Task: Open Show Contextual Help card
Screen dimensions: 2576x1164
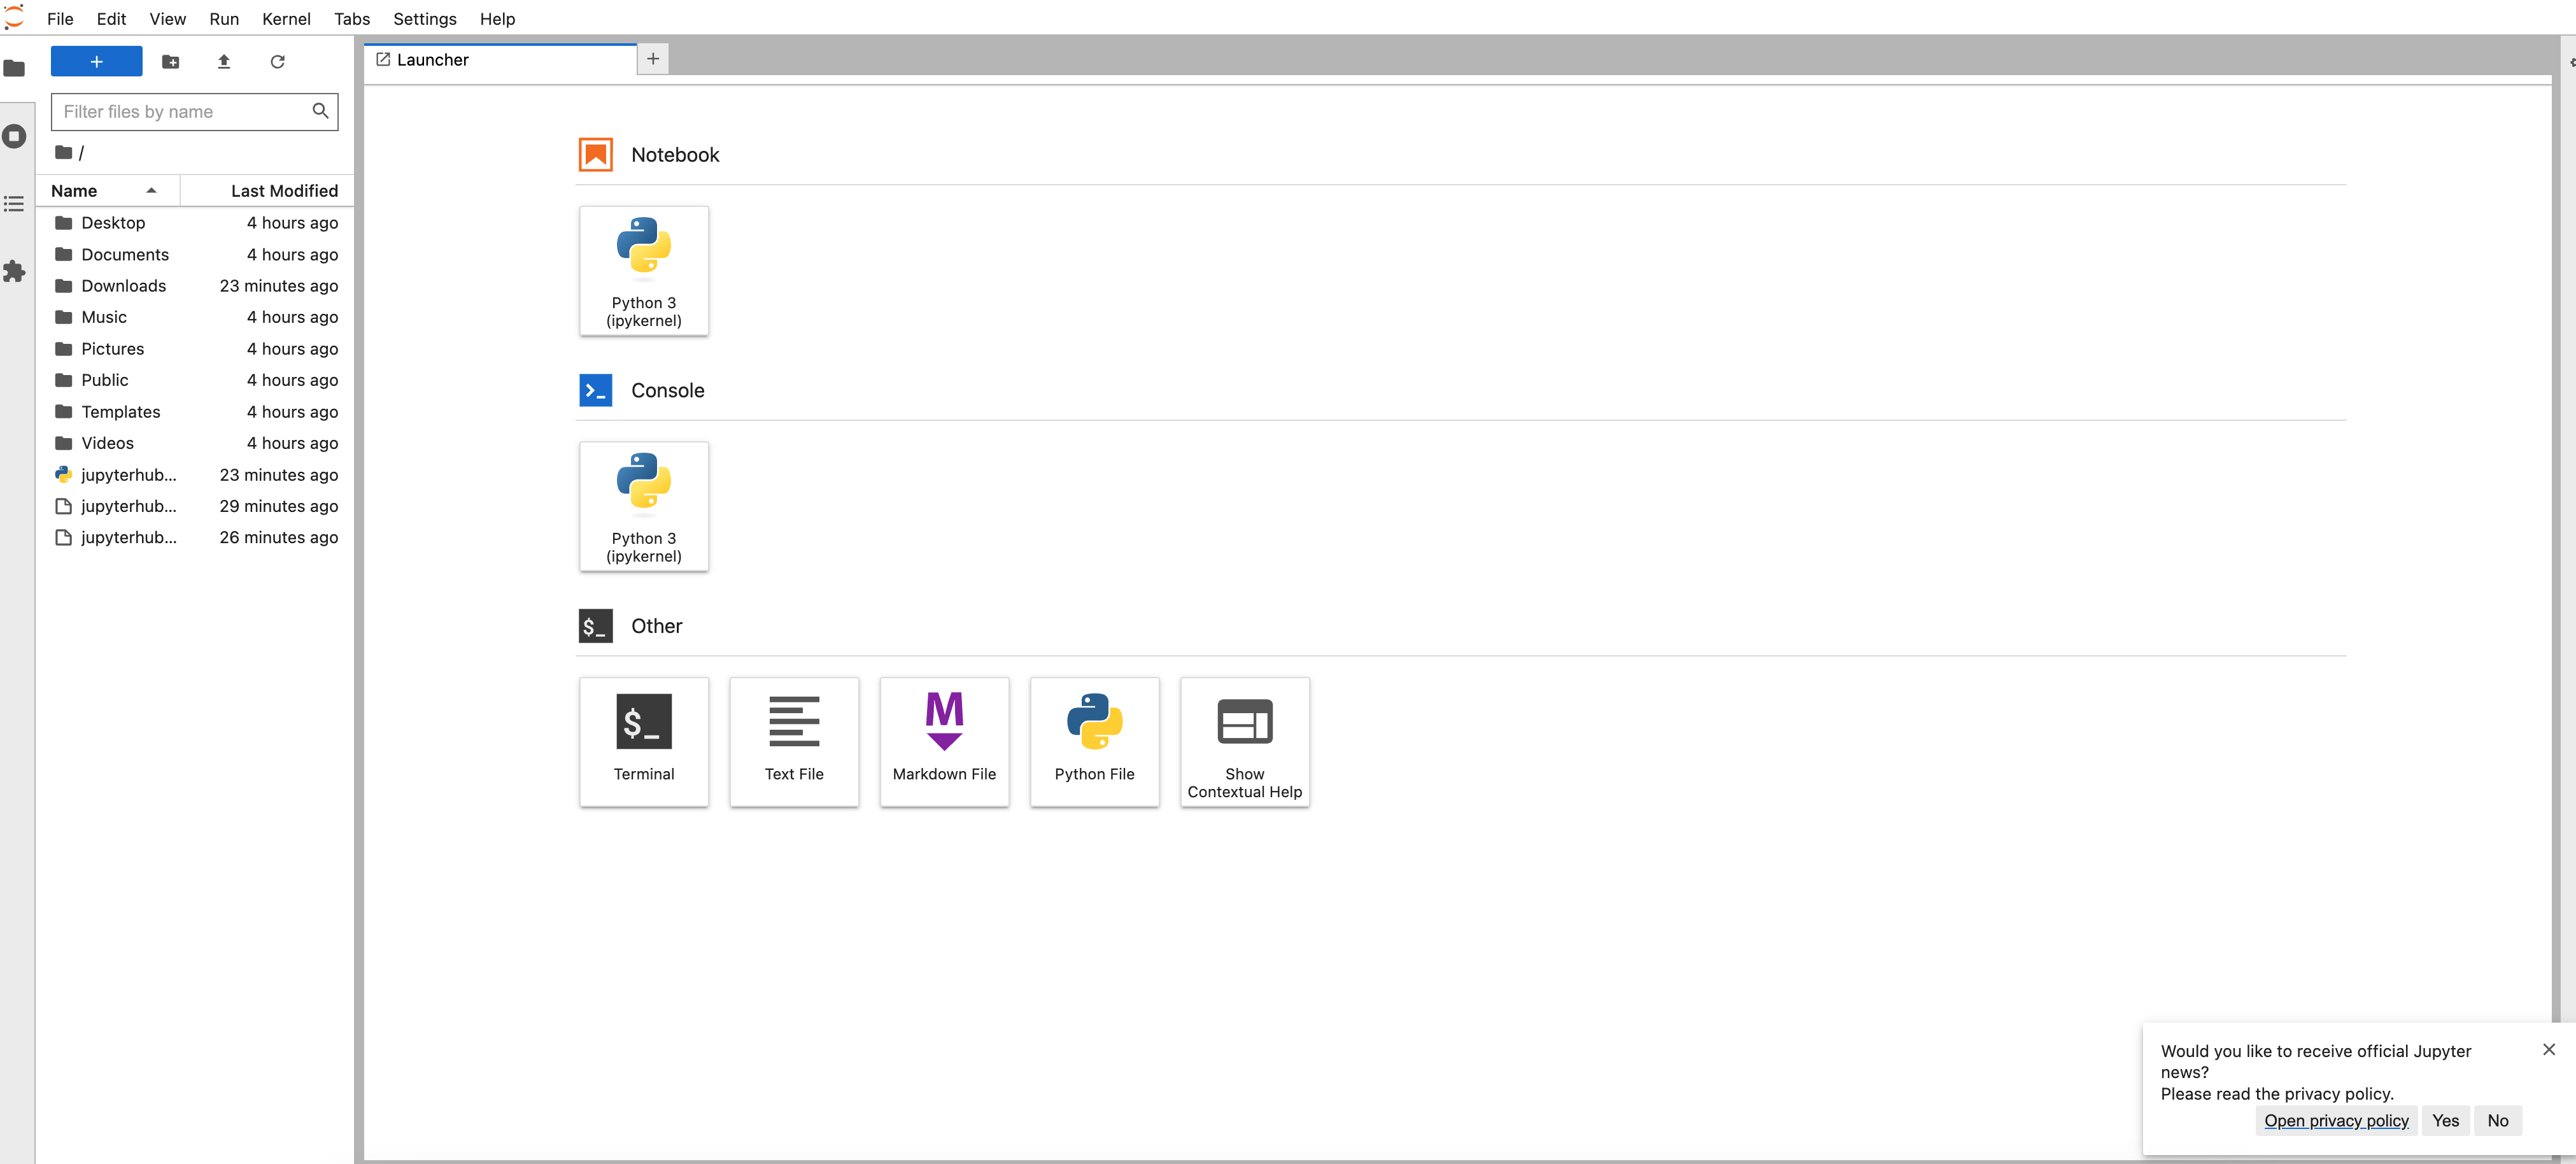Action: pyautogui.click(x=1243, y=741)
